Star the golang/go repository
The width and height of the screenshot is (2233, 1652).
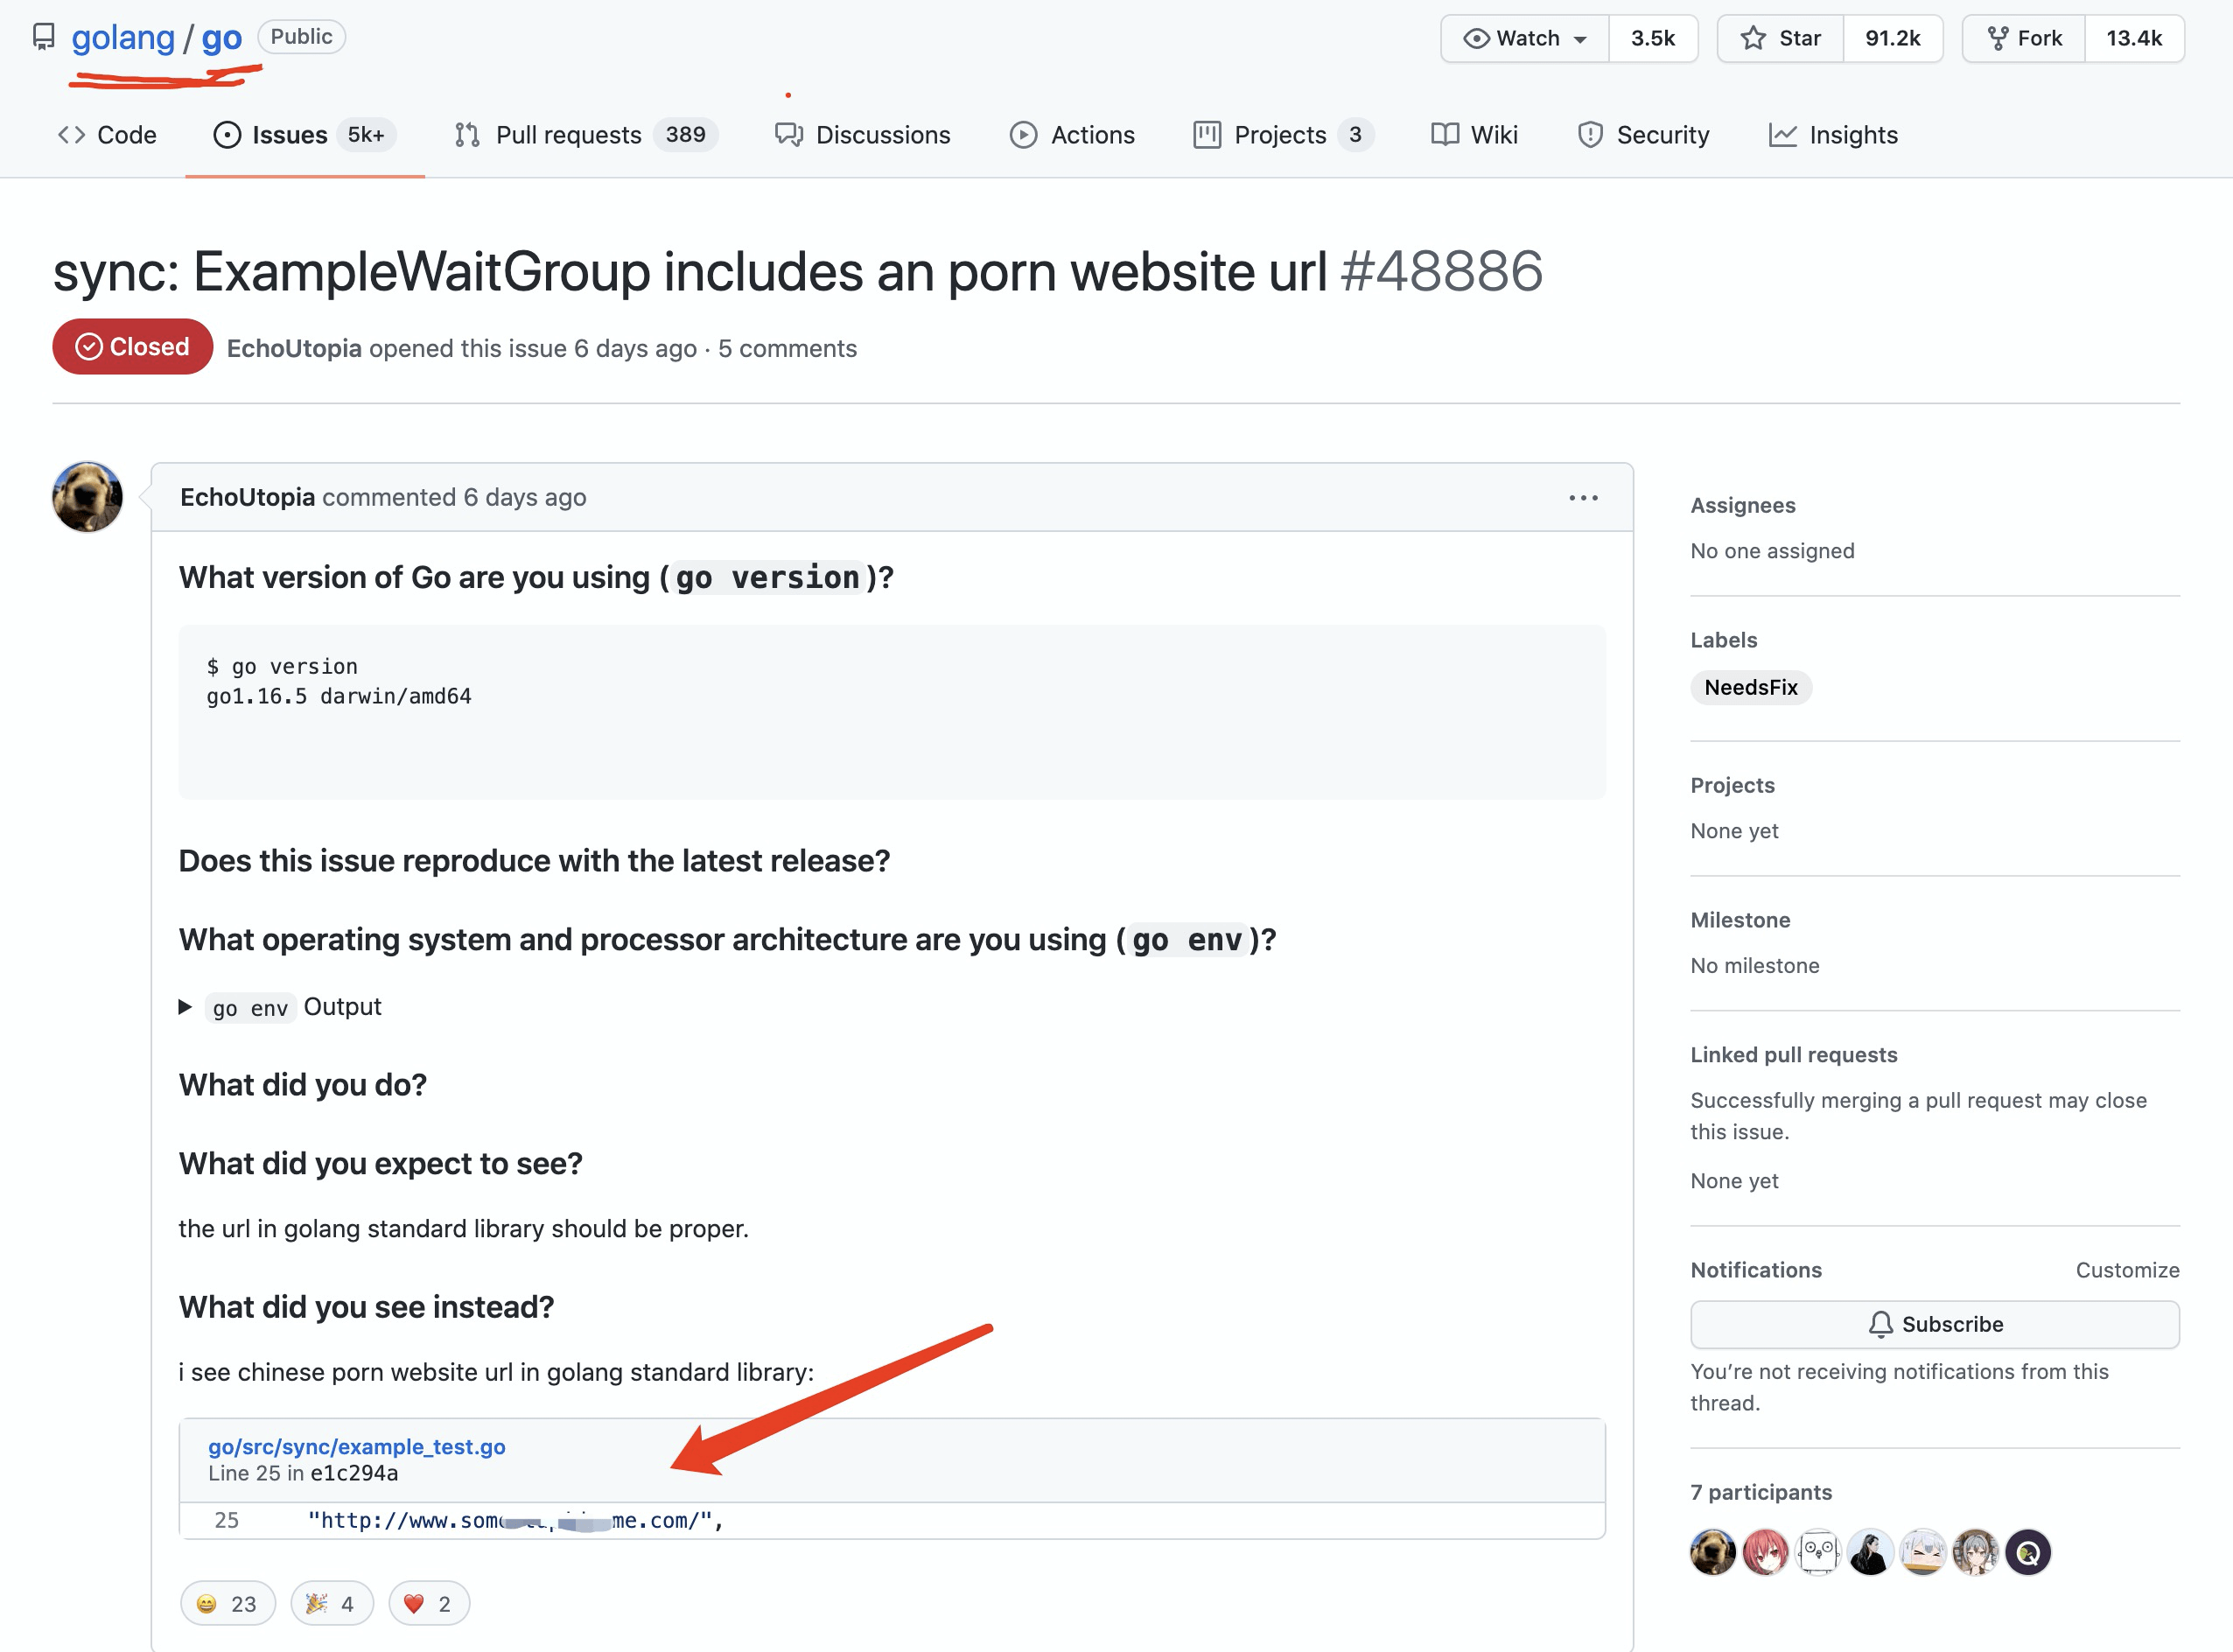1780,39
